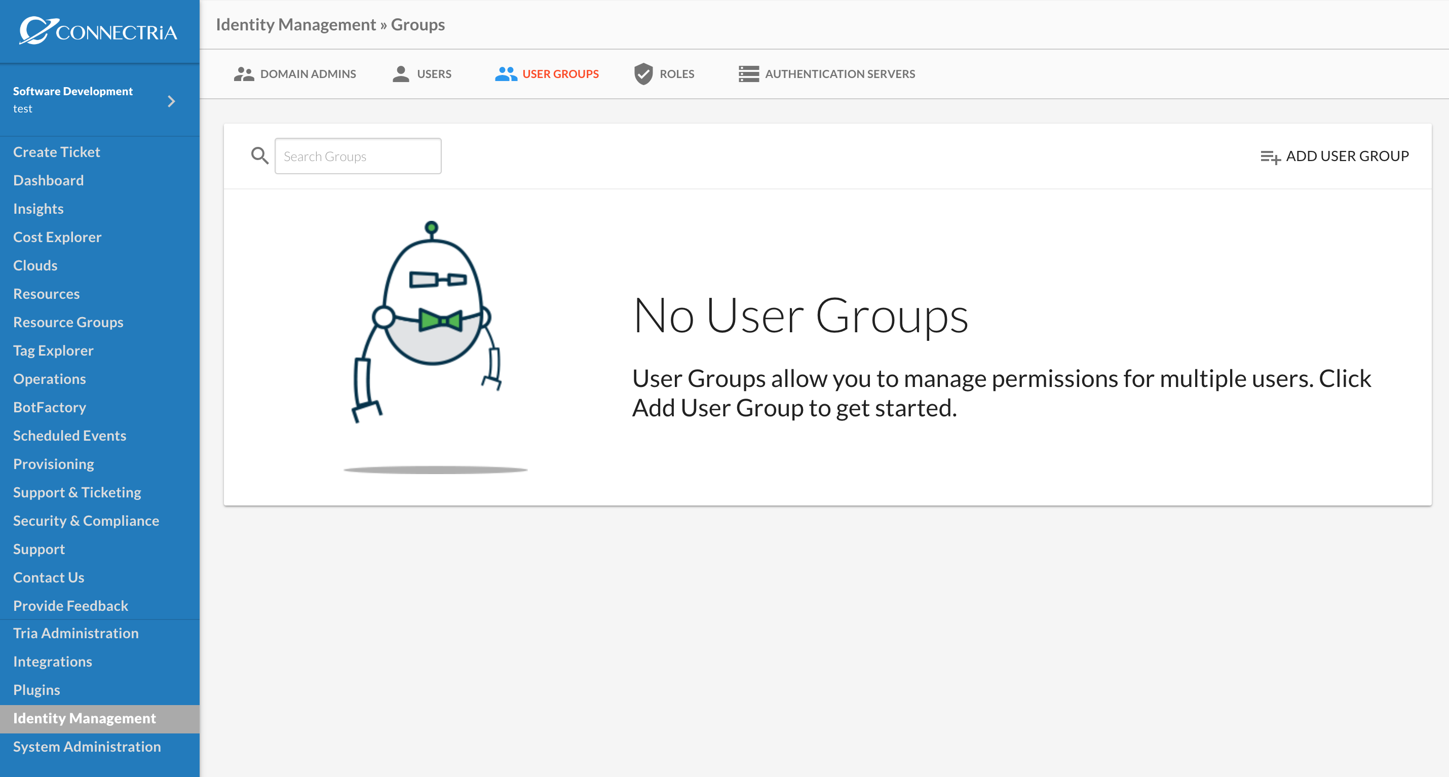
Task: Select the User Groups tab
Action: click(547, 74)
